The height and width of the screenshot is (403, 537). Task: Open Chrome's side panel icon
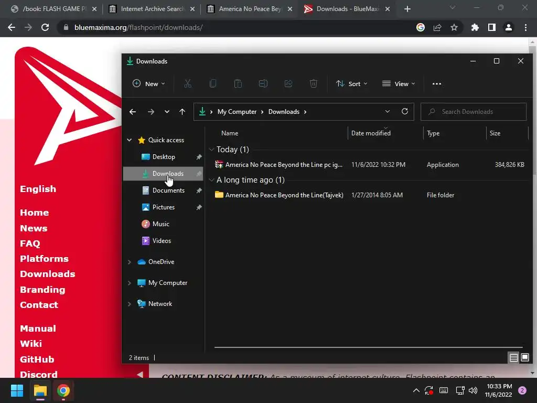tap(492, 27)
